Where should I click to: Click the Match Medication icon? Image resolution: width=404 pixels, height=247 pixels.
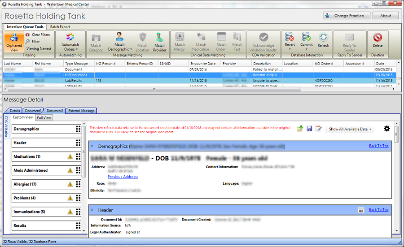[201, 37]
